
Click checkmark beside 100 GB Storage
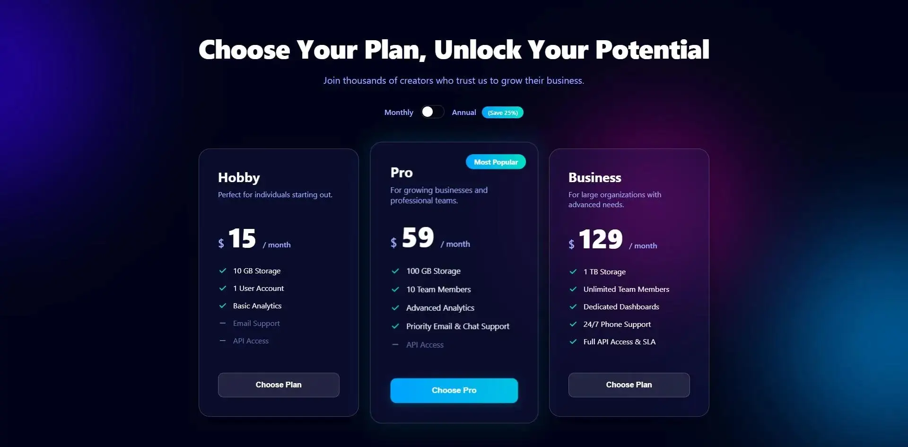(x=395, y=271)
